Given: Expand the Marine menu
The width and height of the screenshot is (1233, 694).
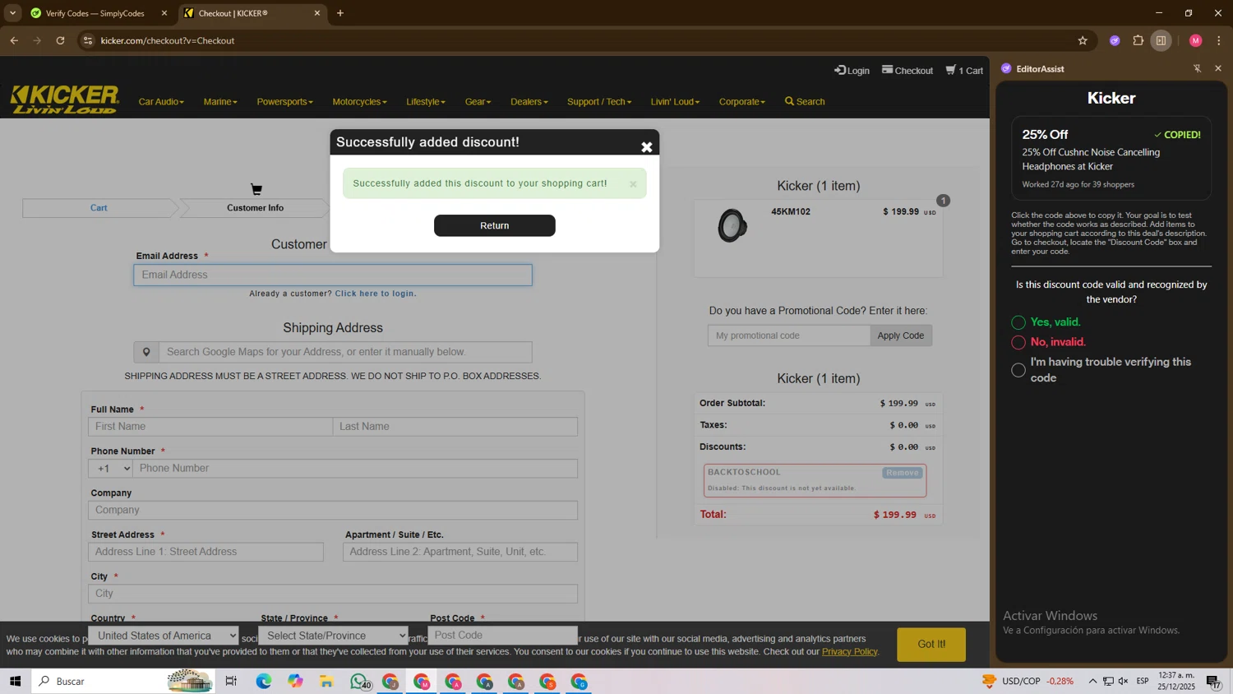Looking at the screenshot, I should pos(220,102).
